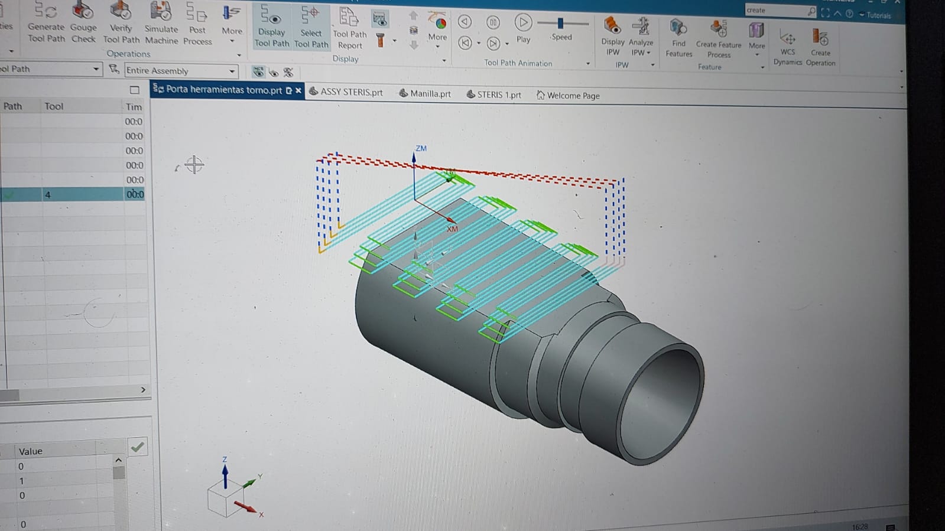945x531 pixels.
Task: Open previous-operation step dropdown arrow
Action: point(478,44)
